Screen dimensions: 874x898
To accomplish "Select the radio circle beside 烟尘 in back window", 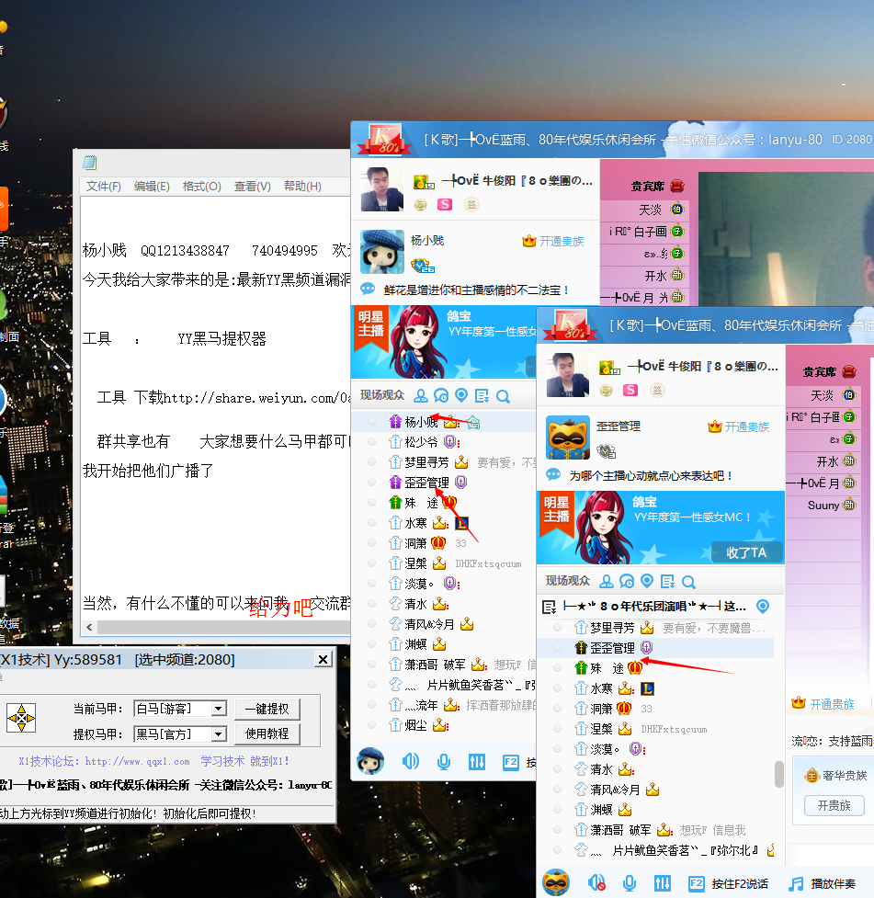I will click(x=371, y=725).
